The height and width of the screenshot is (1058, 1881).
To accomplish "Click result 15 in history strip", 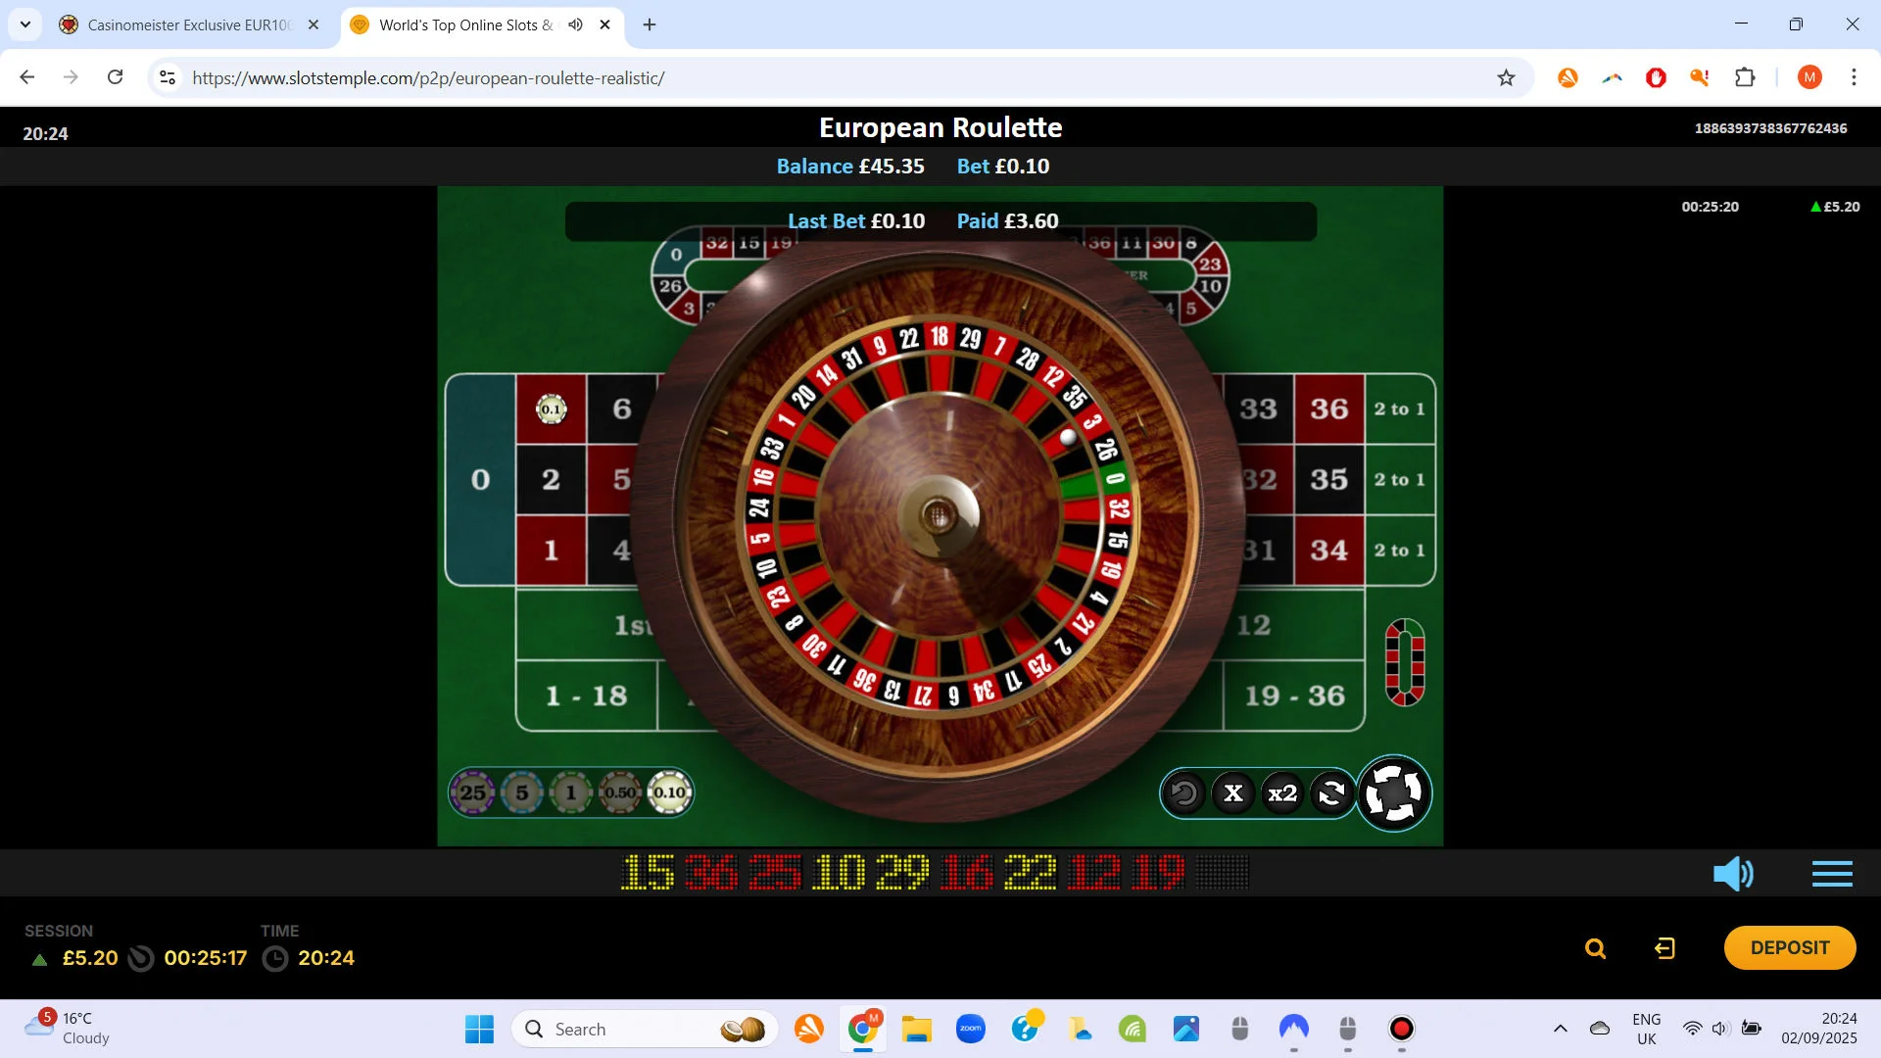I will coord(648,873).
